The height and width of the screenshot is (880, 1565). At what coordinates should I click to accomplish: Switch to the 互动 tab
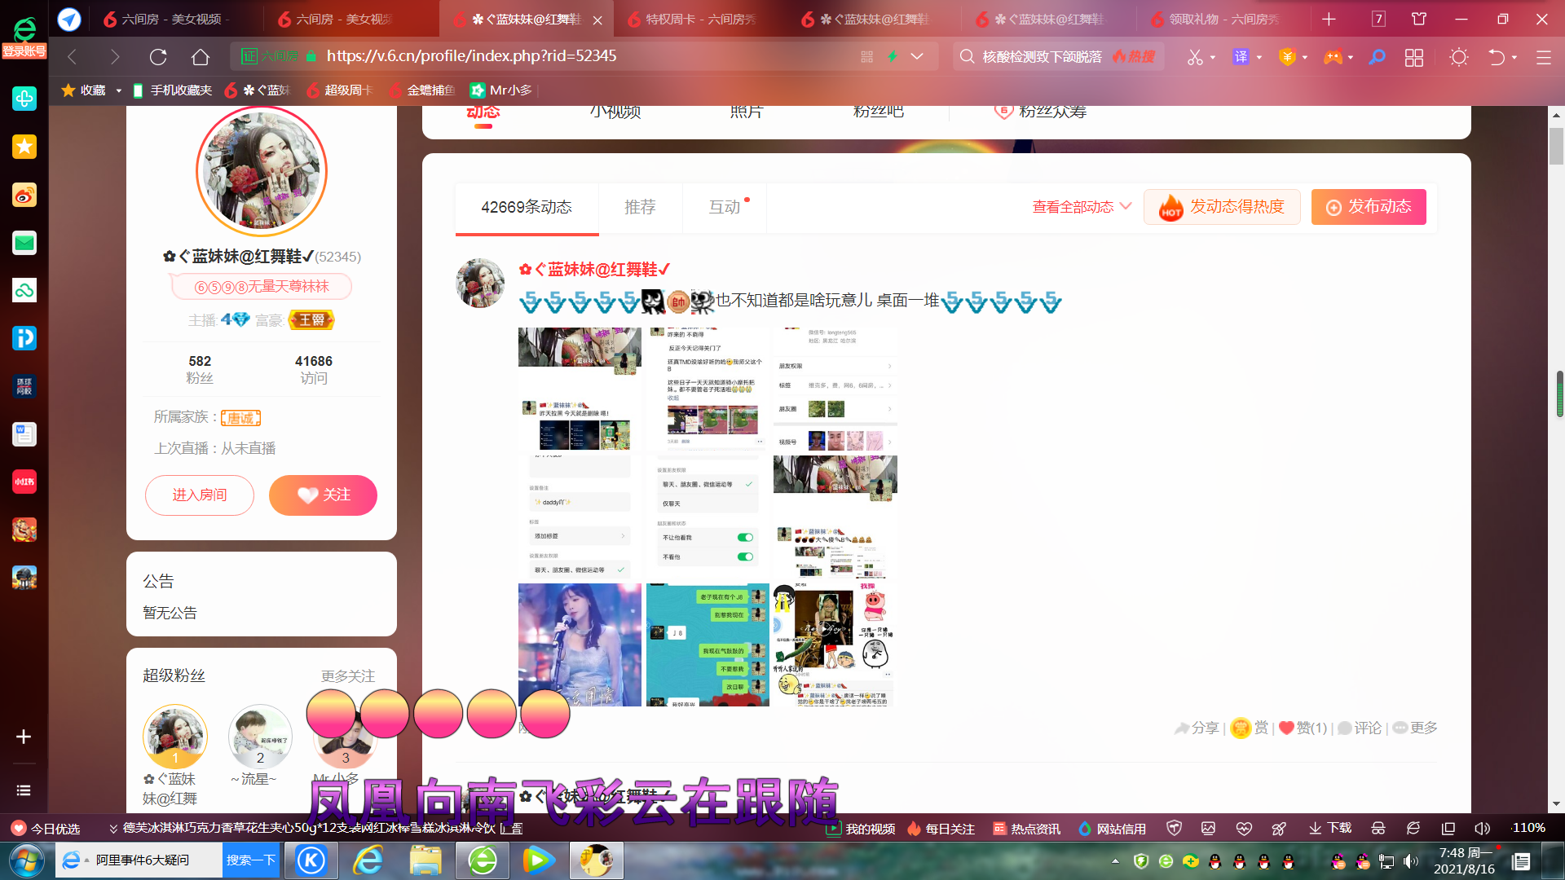click(x=725, y=208)
